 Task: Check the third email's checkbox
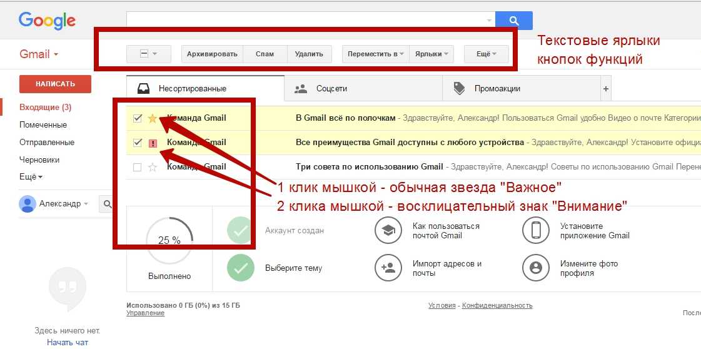[x=138, y=167]
